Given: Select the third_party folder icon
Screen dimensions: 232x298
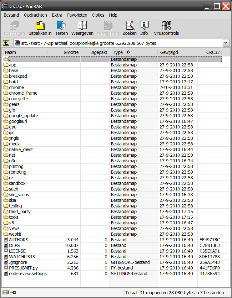Looking at the screenshot, I should pyautogui.click(x=6, y=212).
